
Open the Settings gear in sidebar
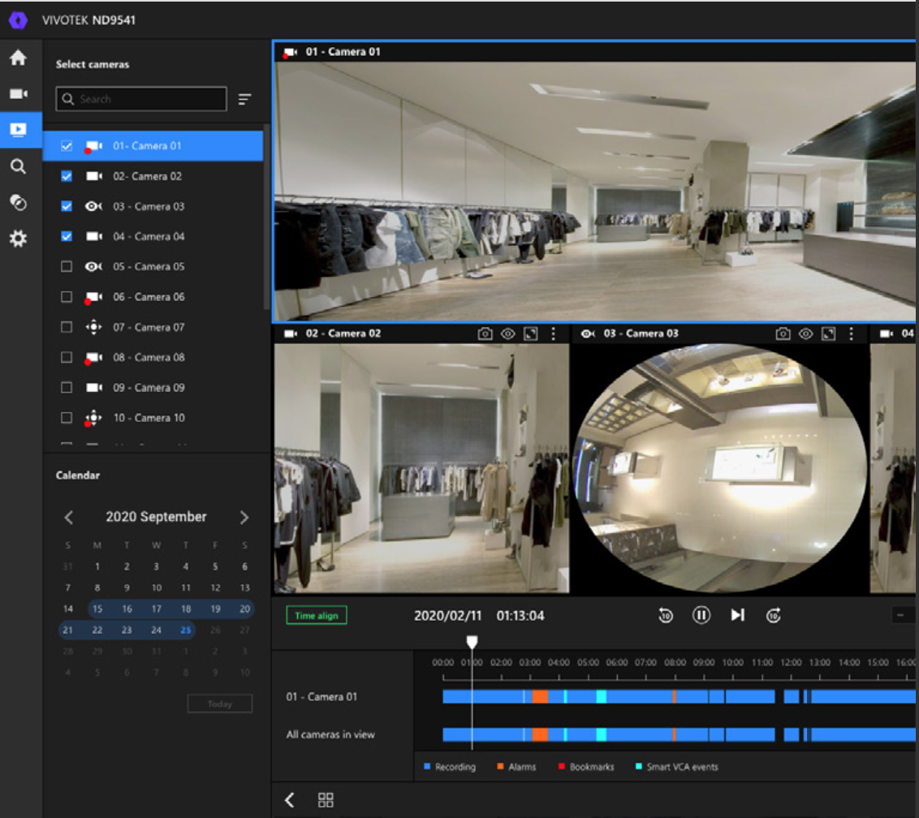[x=18, y=239]
